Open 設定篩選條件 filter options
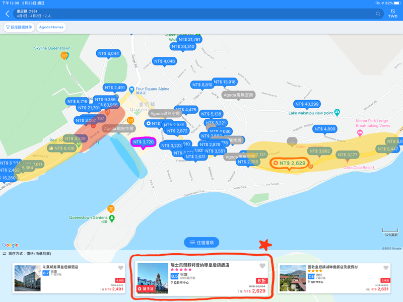Screen dimensions: 403x302 [19, 27]
